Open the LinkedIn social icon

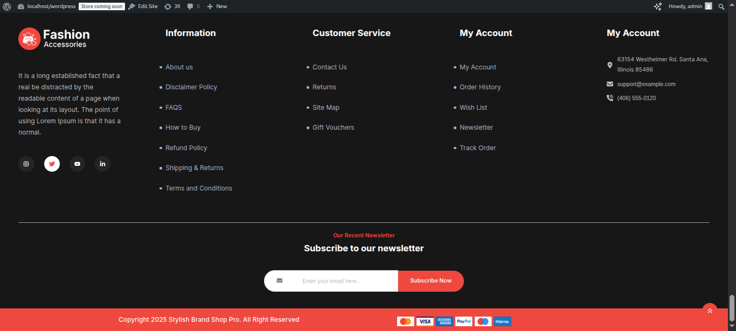[102, 164]
